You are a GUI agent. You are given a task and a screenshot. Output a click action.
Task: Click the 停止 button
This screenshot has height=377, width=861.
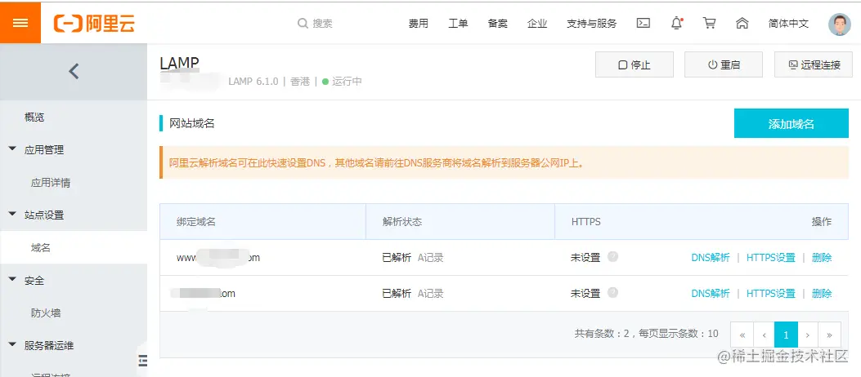(635, 64)
